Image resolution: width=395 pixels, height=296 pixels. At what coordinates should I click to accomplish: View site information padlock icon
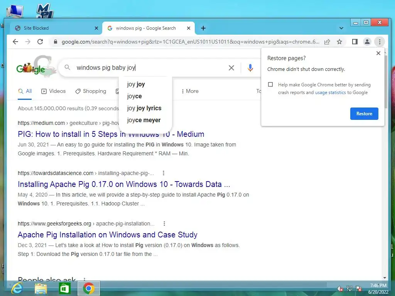click(x=56, y=42)
